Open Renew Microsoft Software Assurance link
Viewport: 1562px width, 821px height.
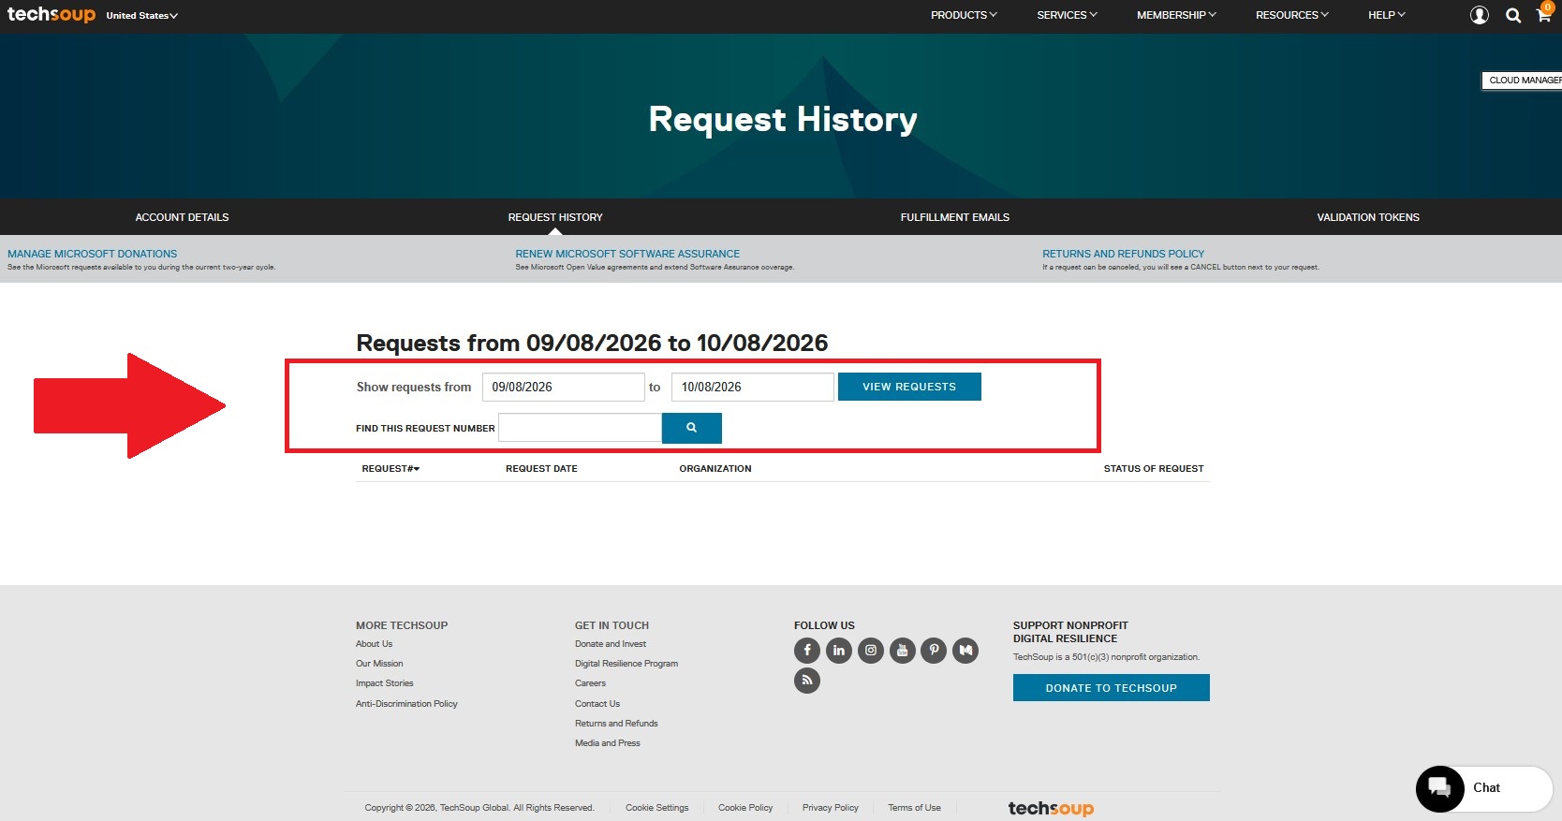pyautogui.click(x=627, y=254)
